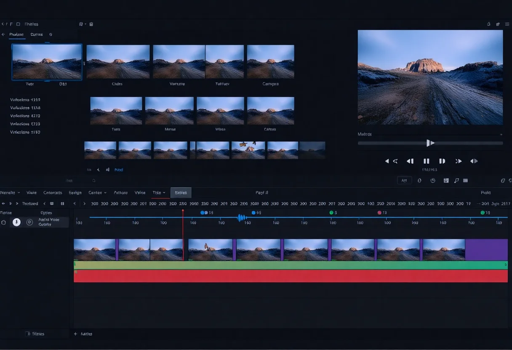Toggle the hexagon icon on the track header
This screenshot has width=512, height=350.
click(x=4, y=223)
